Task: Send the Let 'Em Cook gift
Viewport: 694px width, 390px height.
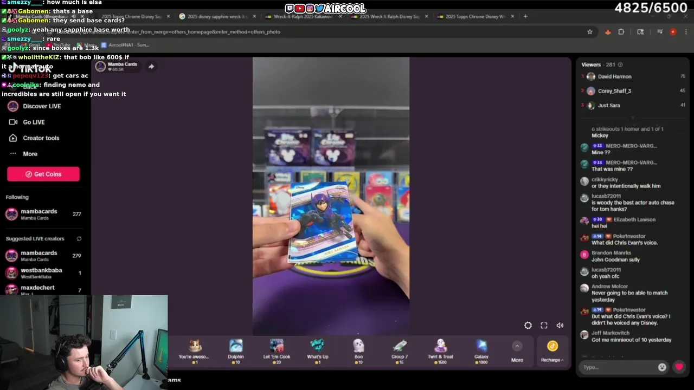Action: pos(277,351)
